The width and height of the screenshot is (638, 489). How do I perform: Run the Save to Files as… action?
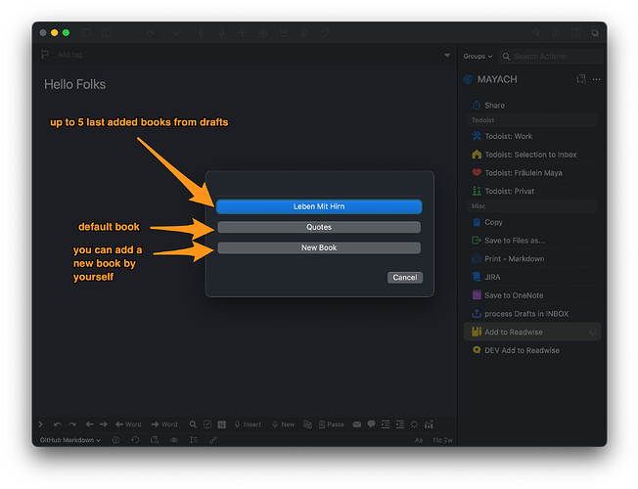click(531, 241)
